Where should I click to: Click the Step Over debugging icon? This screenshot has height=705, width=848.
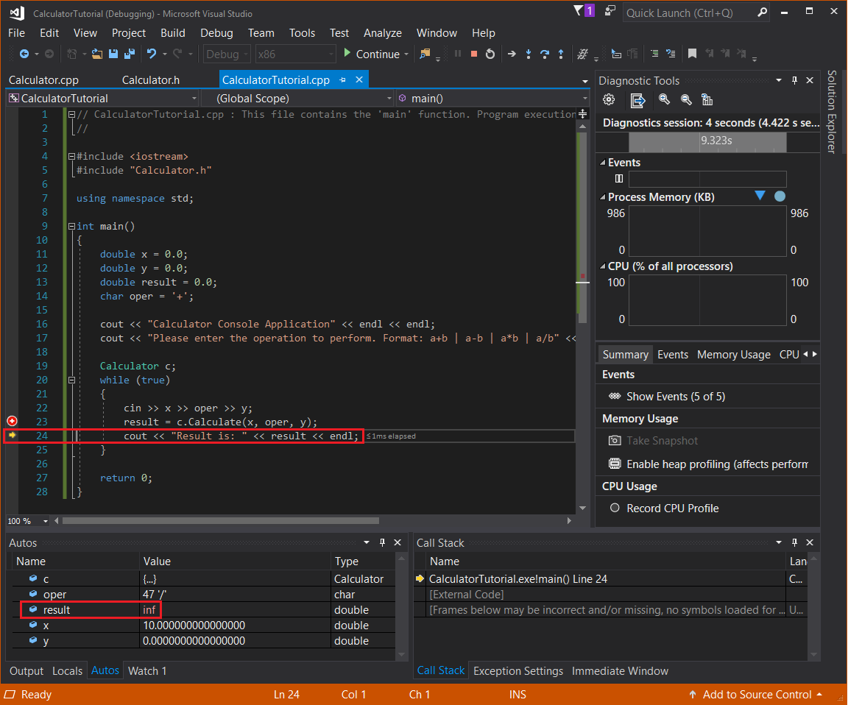click(x=545, y=53)
